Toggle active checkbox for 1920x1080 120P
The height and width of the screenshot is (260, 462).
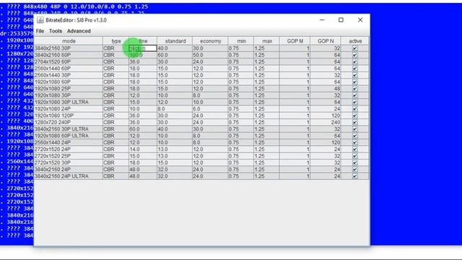[354, 116]
